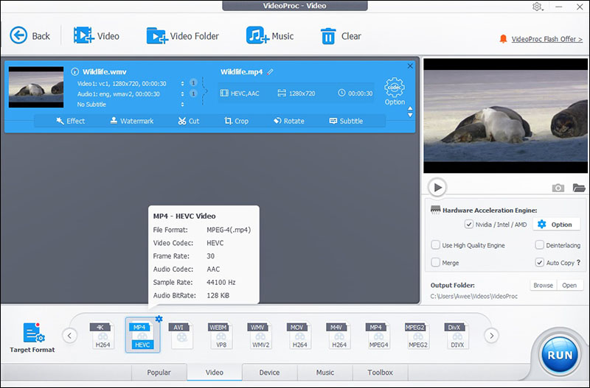Expand the Audio1 track dropdown
Viewport: 590px width, 388px height.
(181, 94)
